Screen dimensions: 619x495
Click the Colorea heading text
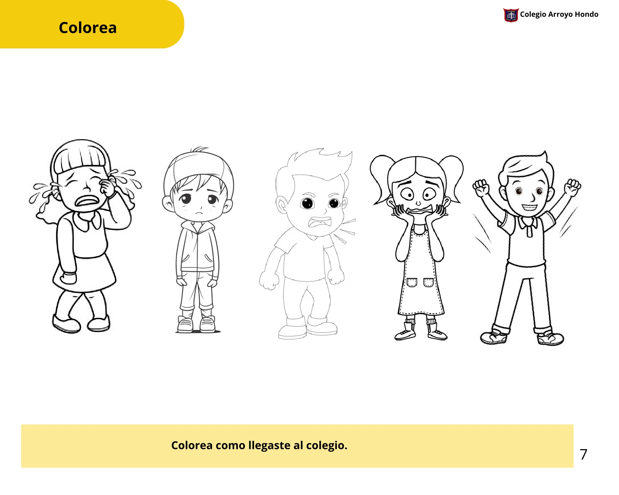(88, 28)
